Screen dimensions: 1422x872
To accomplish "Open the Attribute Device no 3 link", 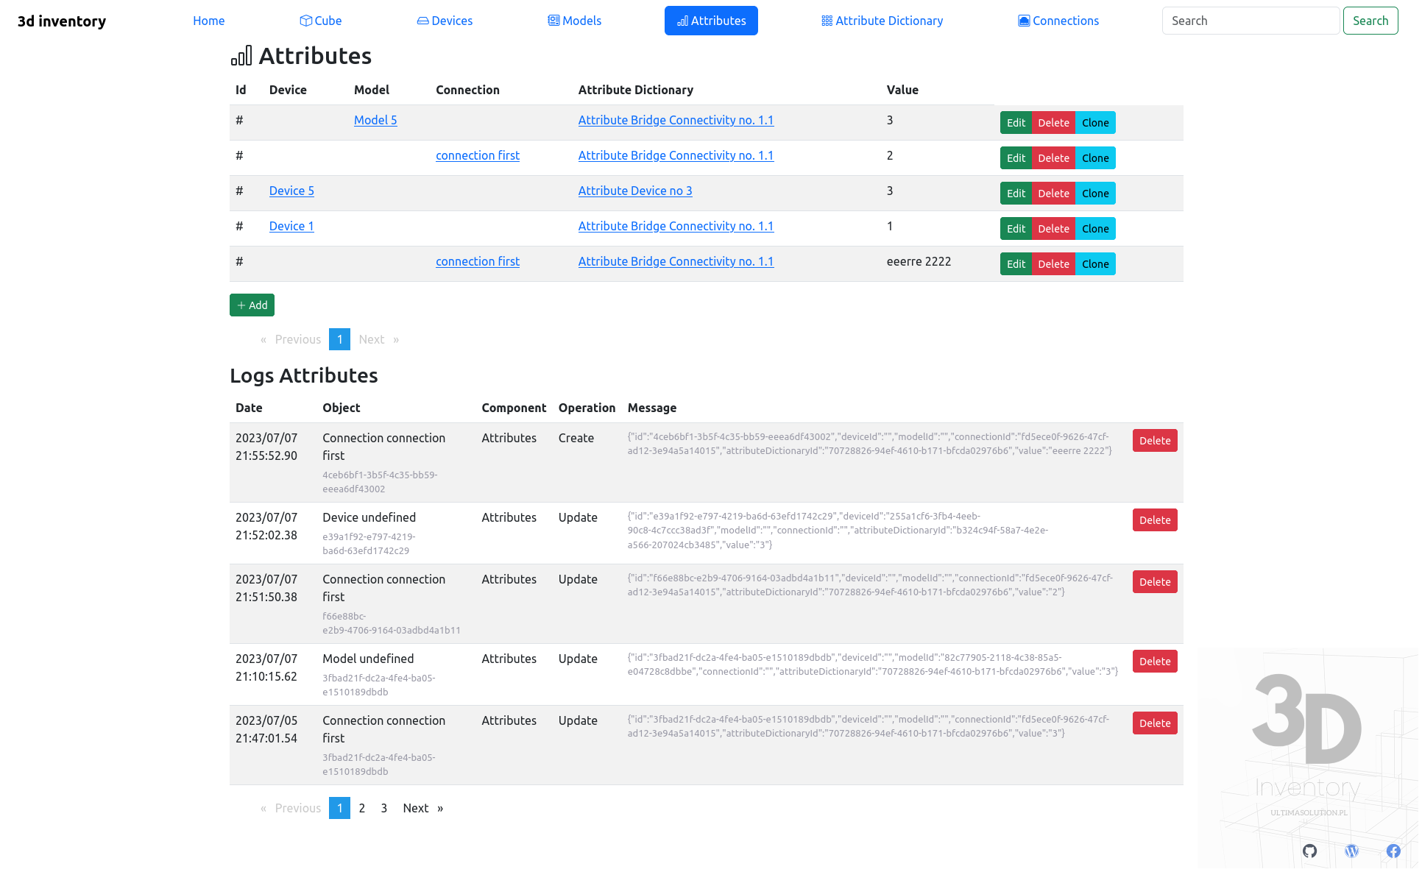I will click(635, 191).
